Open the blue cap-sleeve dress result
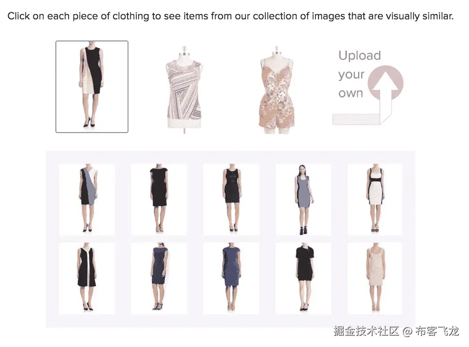 [x=231, y=278]
